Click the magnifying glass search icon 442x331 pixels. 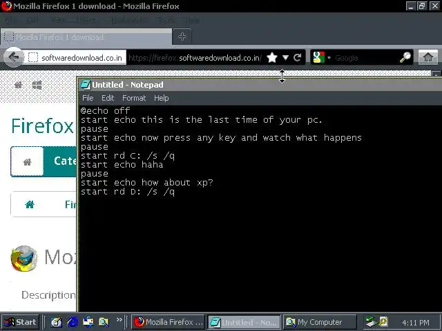[x=405, y=58]
